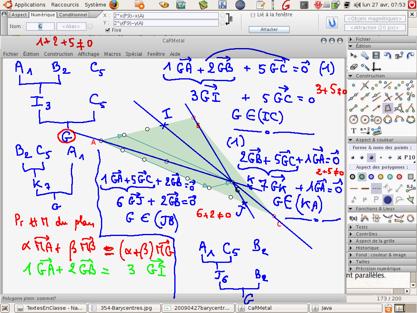The image size is (417, 313).
Task: Open the Macros menu
Action: (x=112, y=54)
